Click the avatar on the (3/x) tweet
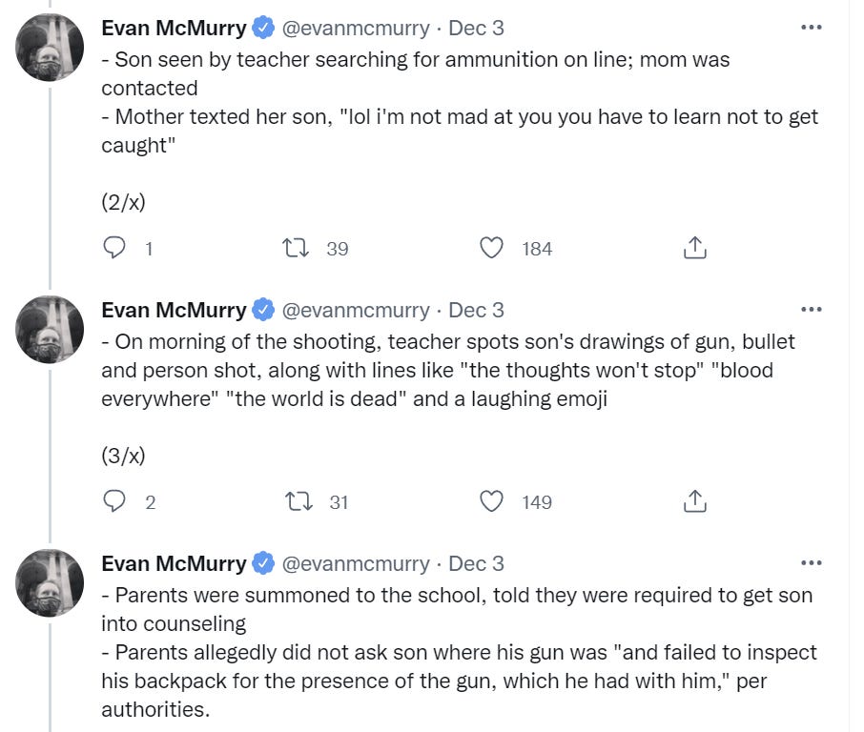 click(50, 329)
